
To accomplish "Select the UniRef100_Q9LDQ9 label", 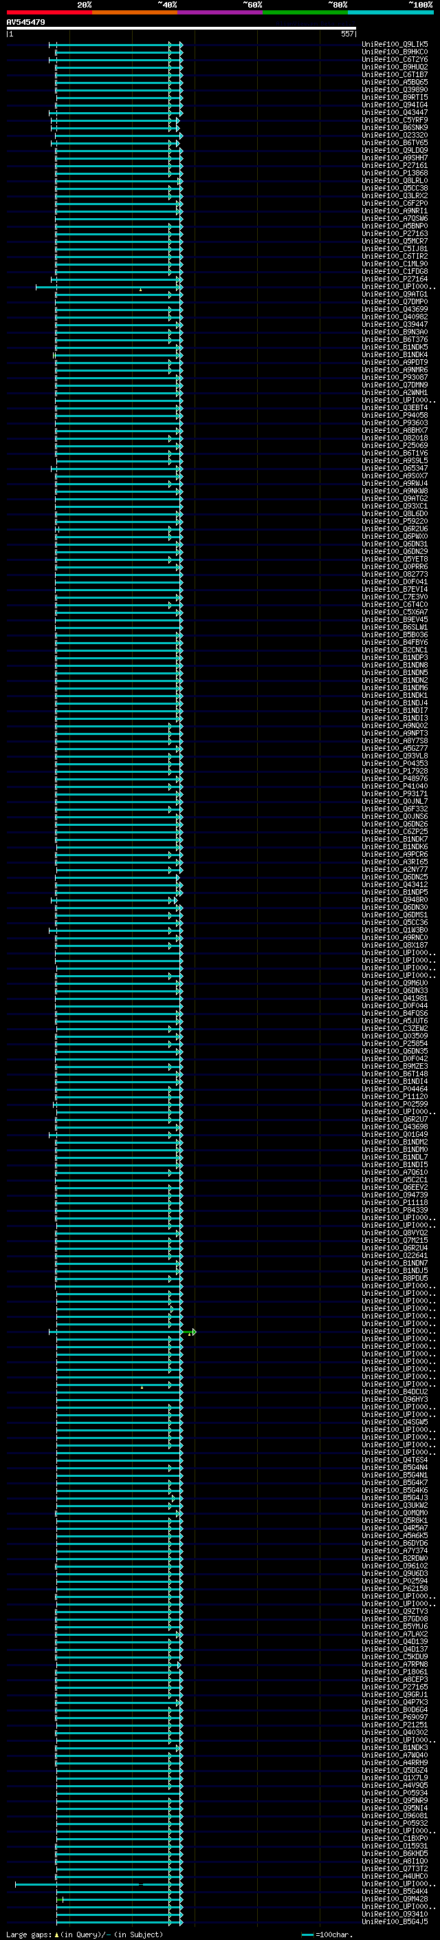I will click(395, 151).
